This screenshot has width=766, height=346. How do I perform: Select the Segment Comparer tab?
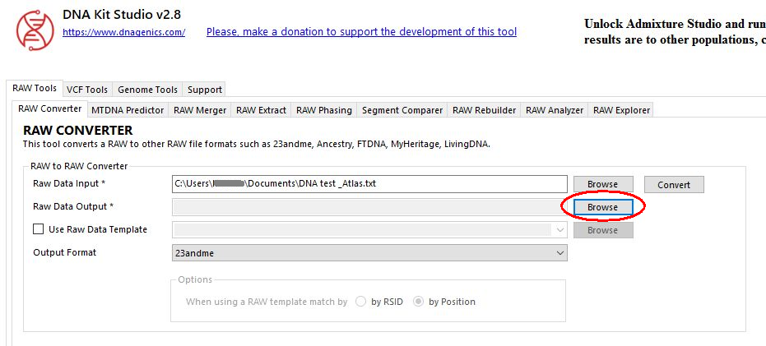click(402, 110)
